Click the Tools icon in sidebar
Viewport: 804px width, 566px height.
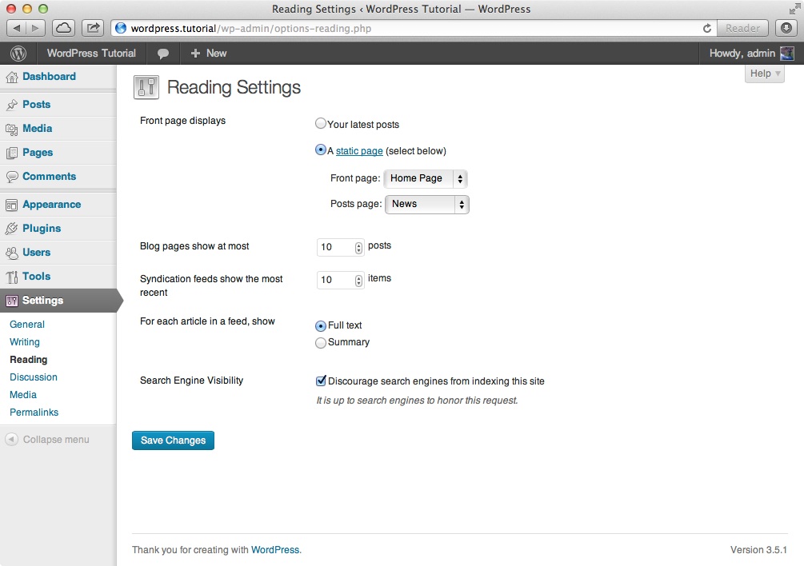click(12, 277)
